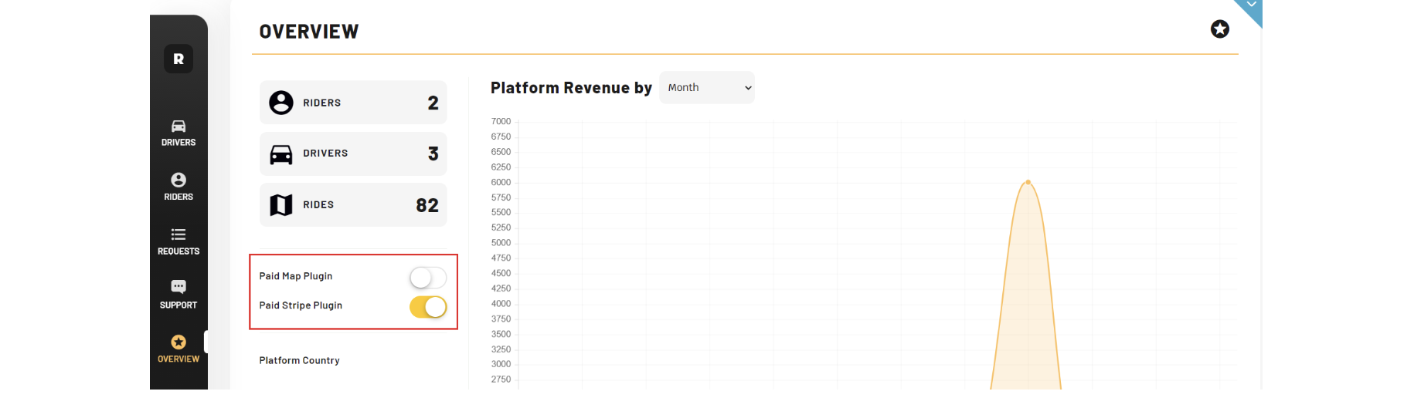Image resolution: width=1414 pixels, height=398 pixels.
Task: Open the Month revenue period dropdown
Action: [x=707, y=88]
